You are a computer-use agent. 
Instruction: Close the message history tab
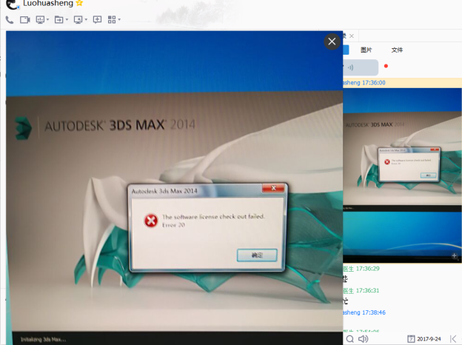coord(352,36)
